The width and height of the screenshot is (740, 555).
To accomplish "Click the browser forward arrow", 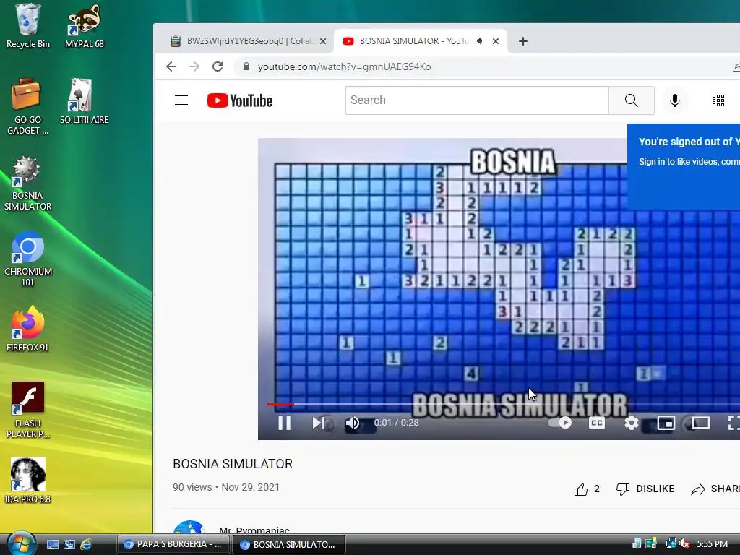I will click(x=194, y=66).
